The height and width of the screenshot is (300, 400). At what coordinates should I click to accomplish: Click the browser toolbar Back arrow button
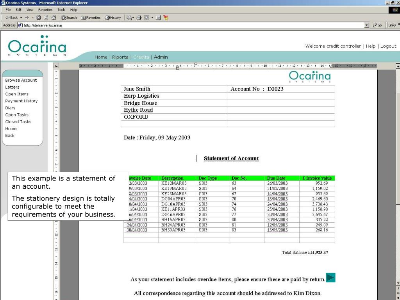[x=11, y=18]
